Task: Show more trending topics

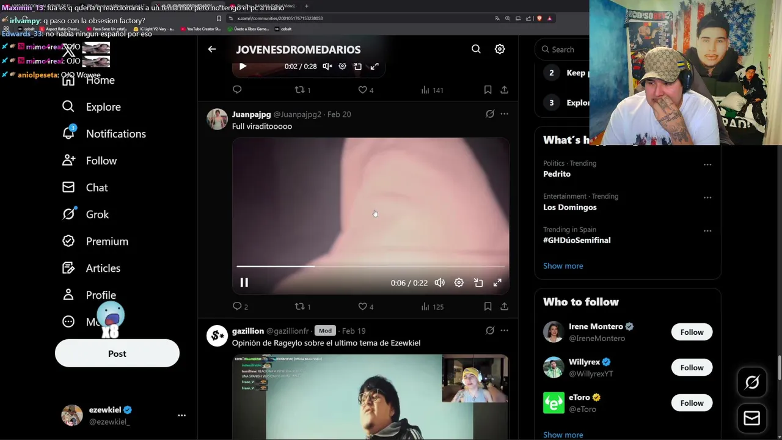Action: pos(563,266)
